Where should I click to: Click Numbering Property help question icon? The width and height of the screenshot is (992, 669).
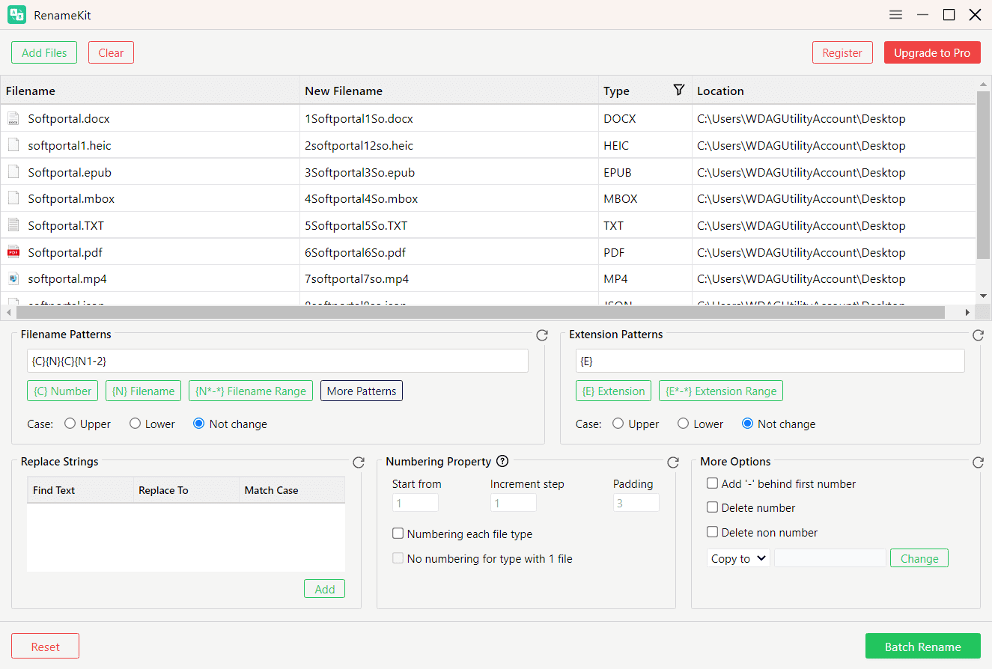(502, 462)
